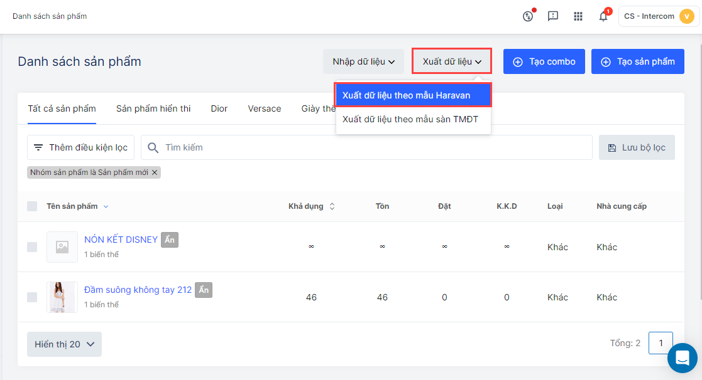Viewport: 702px width, 380px height.
Task: Click the Tạo combo button
Action: coord(544,61)
